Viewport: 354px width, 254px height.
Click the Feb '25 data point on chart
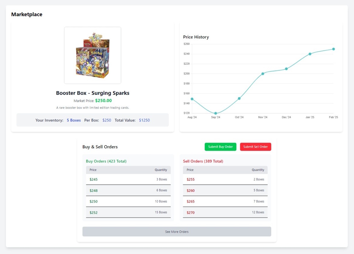(333, 49)
